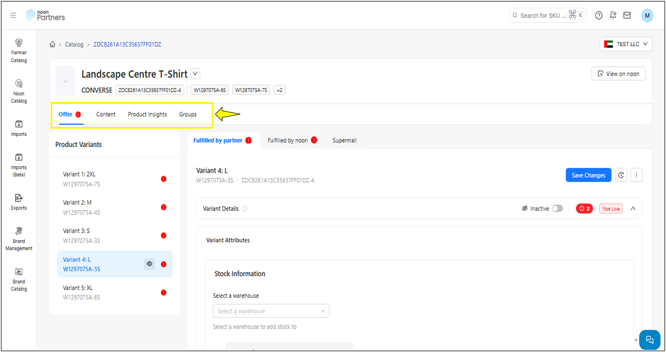Click the Stock Information heading
The width and height of the screenshot is (666, 352).
(240, 274)
